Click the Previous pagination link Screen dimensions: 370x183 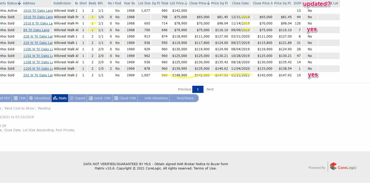(184, 89)
